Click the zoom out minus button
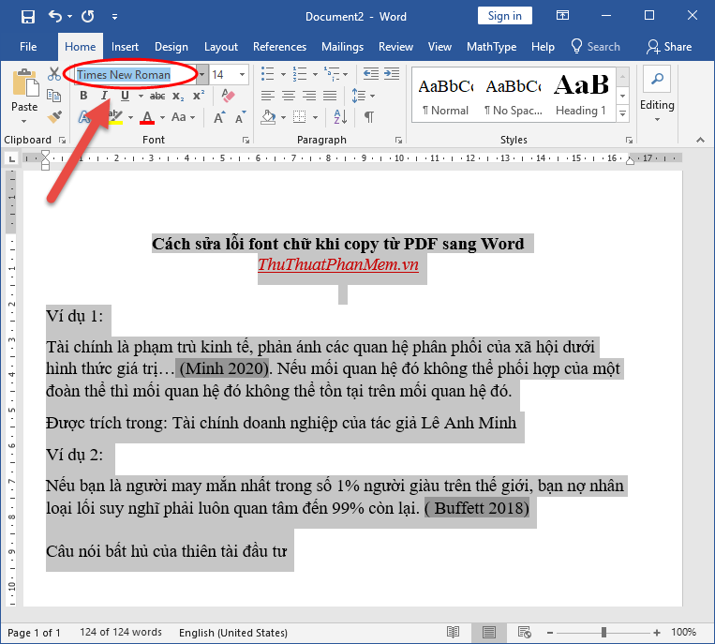 (x=550, y=633)
